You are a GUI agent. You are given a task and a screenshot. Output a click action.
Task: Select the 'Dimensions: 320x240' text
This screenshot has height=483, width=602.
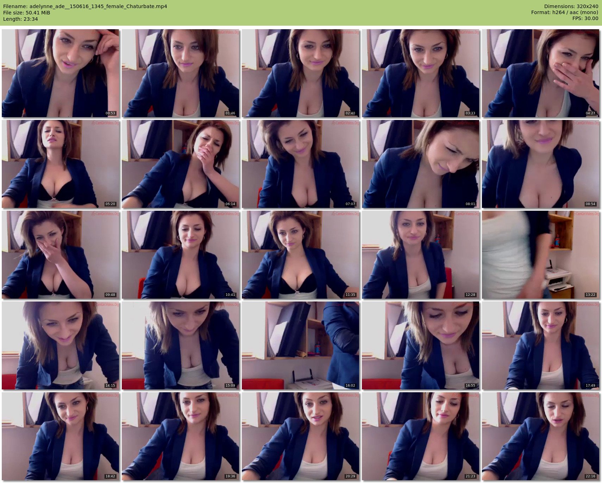tap(571, 6)
